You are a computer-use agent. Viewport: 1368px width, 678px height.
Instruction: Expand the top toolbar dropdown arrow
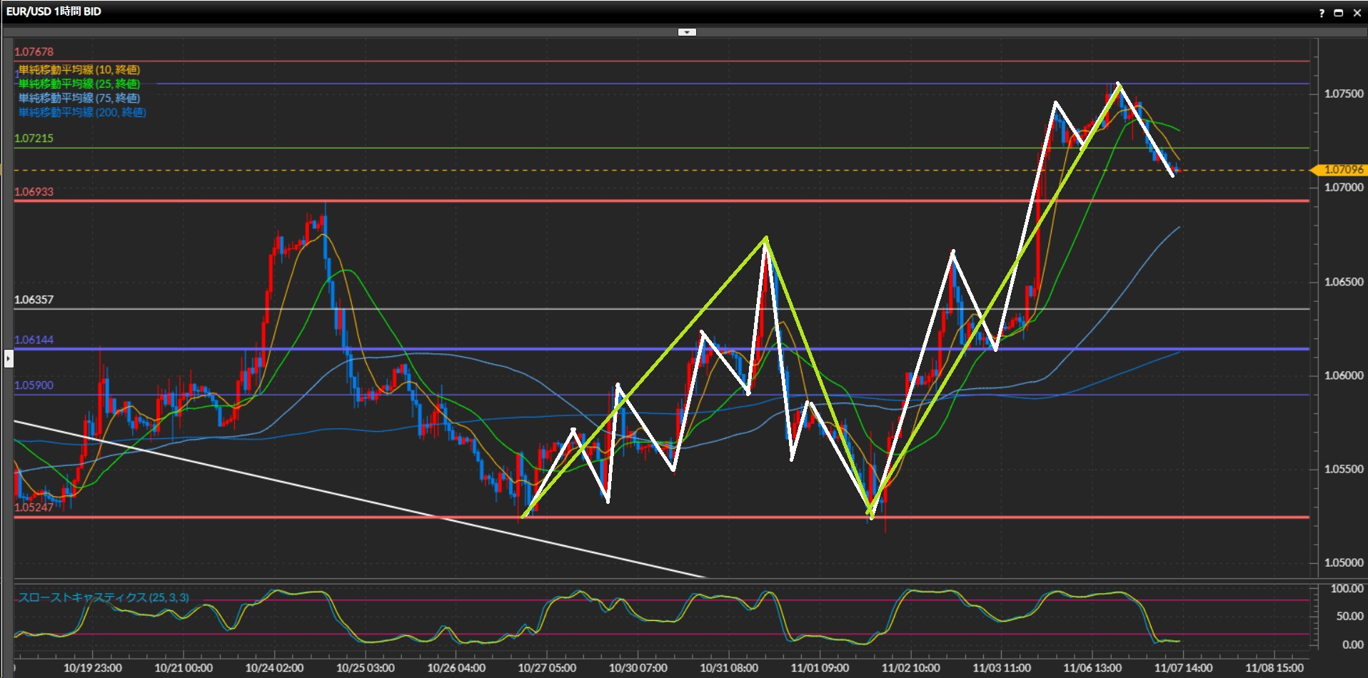[x=686, y=32]
